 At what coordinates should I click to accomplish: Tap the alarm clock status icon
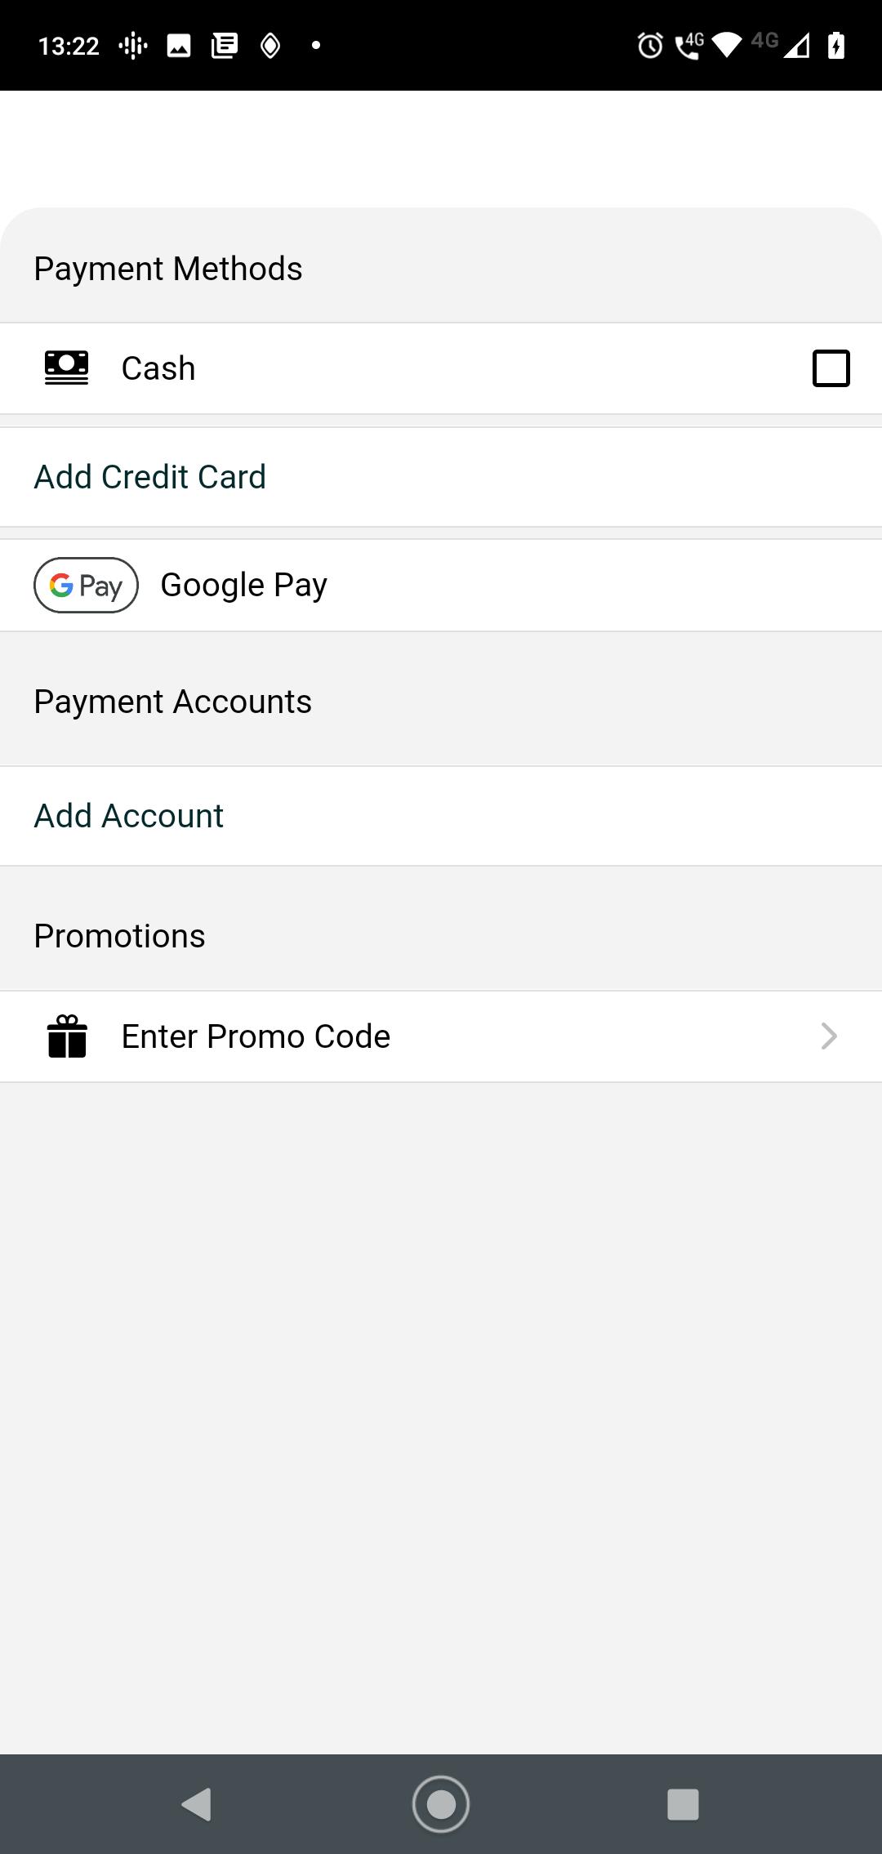(x=650, y=46)
